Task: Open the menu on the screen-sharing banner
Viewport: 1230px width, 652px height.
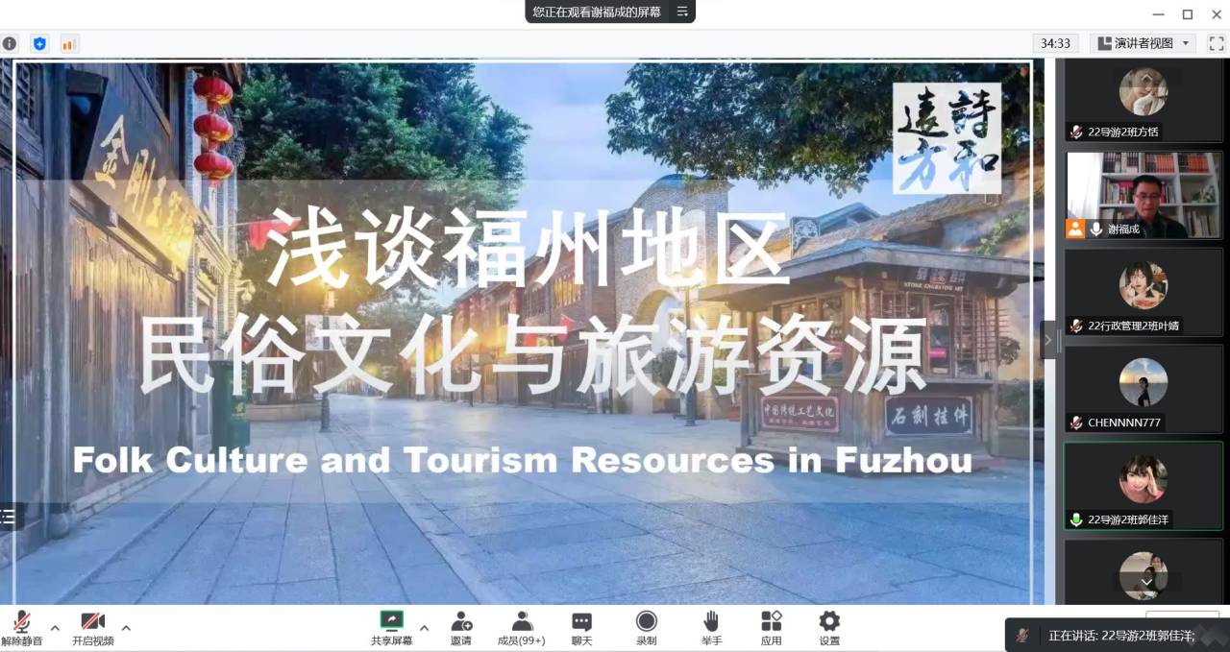Action: 682,12
